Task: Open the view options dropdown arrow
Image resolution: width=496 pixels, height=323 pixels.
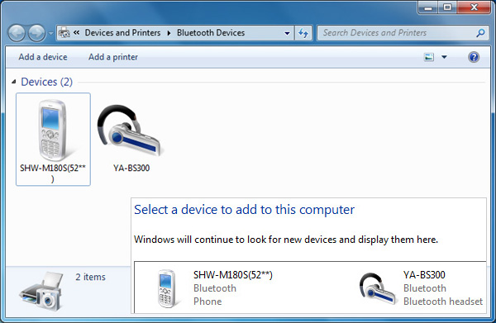Action: tap(444, 57)
